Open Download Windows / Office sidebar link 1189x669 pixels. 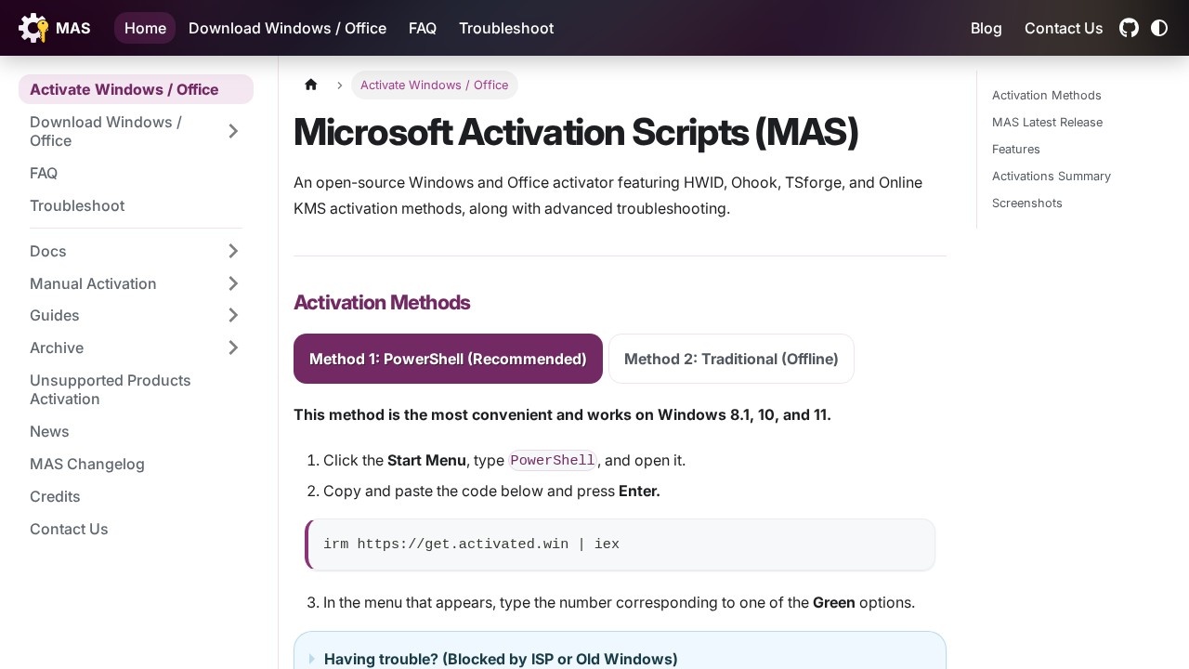click(x=116, y=131)
